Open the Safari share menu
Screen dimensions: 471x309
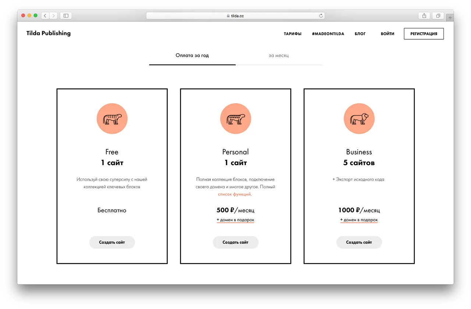tap(424, 16)
